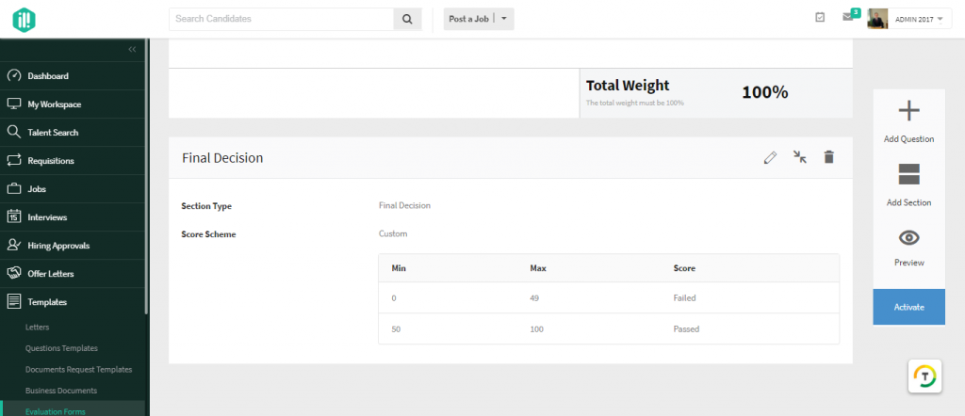
Task: Open the messages envelope icon
Action: (847, 17)
